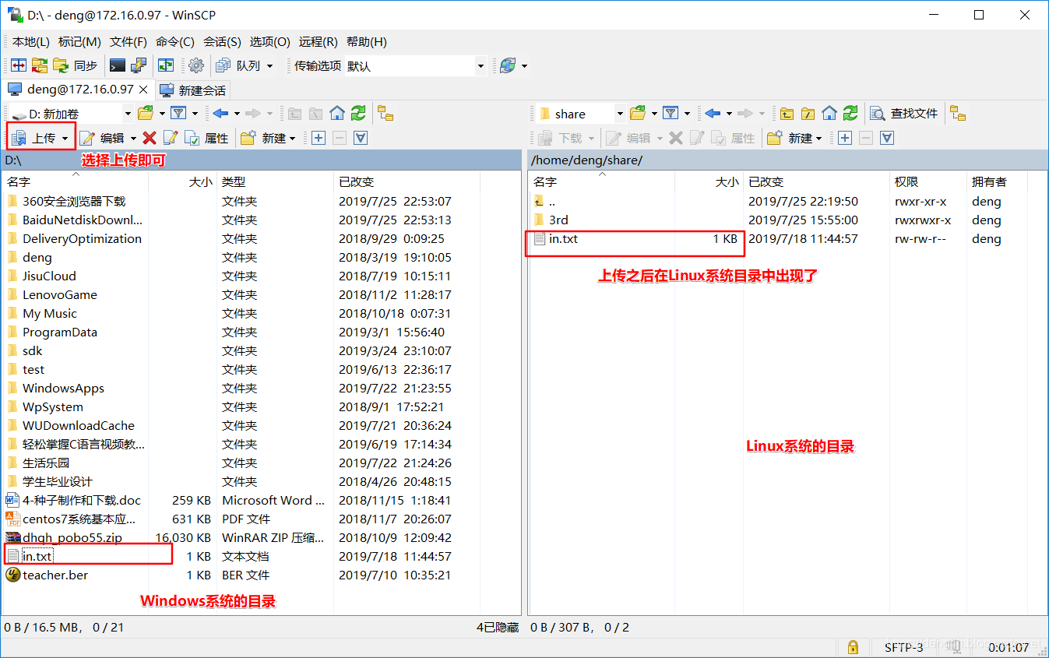Sort local files by 已改变 column header
The image size is (1049, 658).
pos(406,181)
